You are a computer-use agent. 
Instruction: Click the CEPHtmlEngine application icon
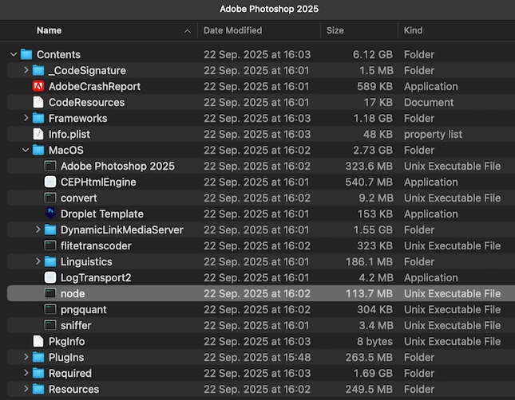[x=50, y=182]
